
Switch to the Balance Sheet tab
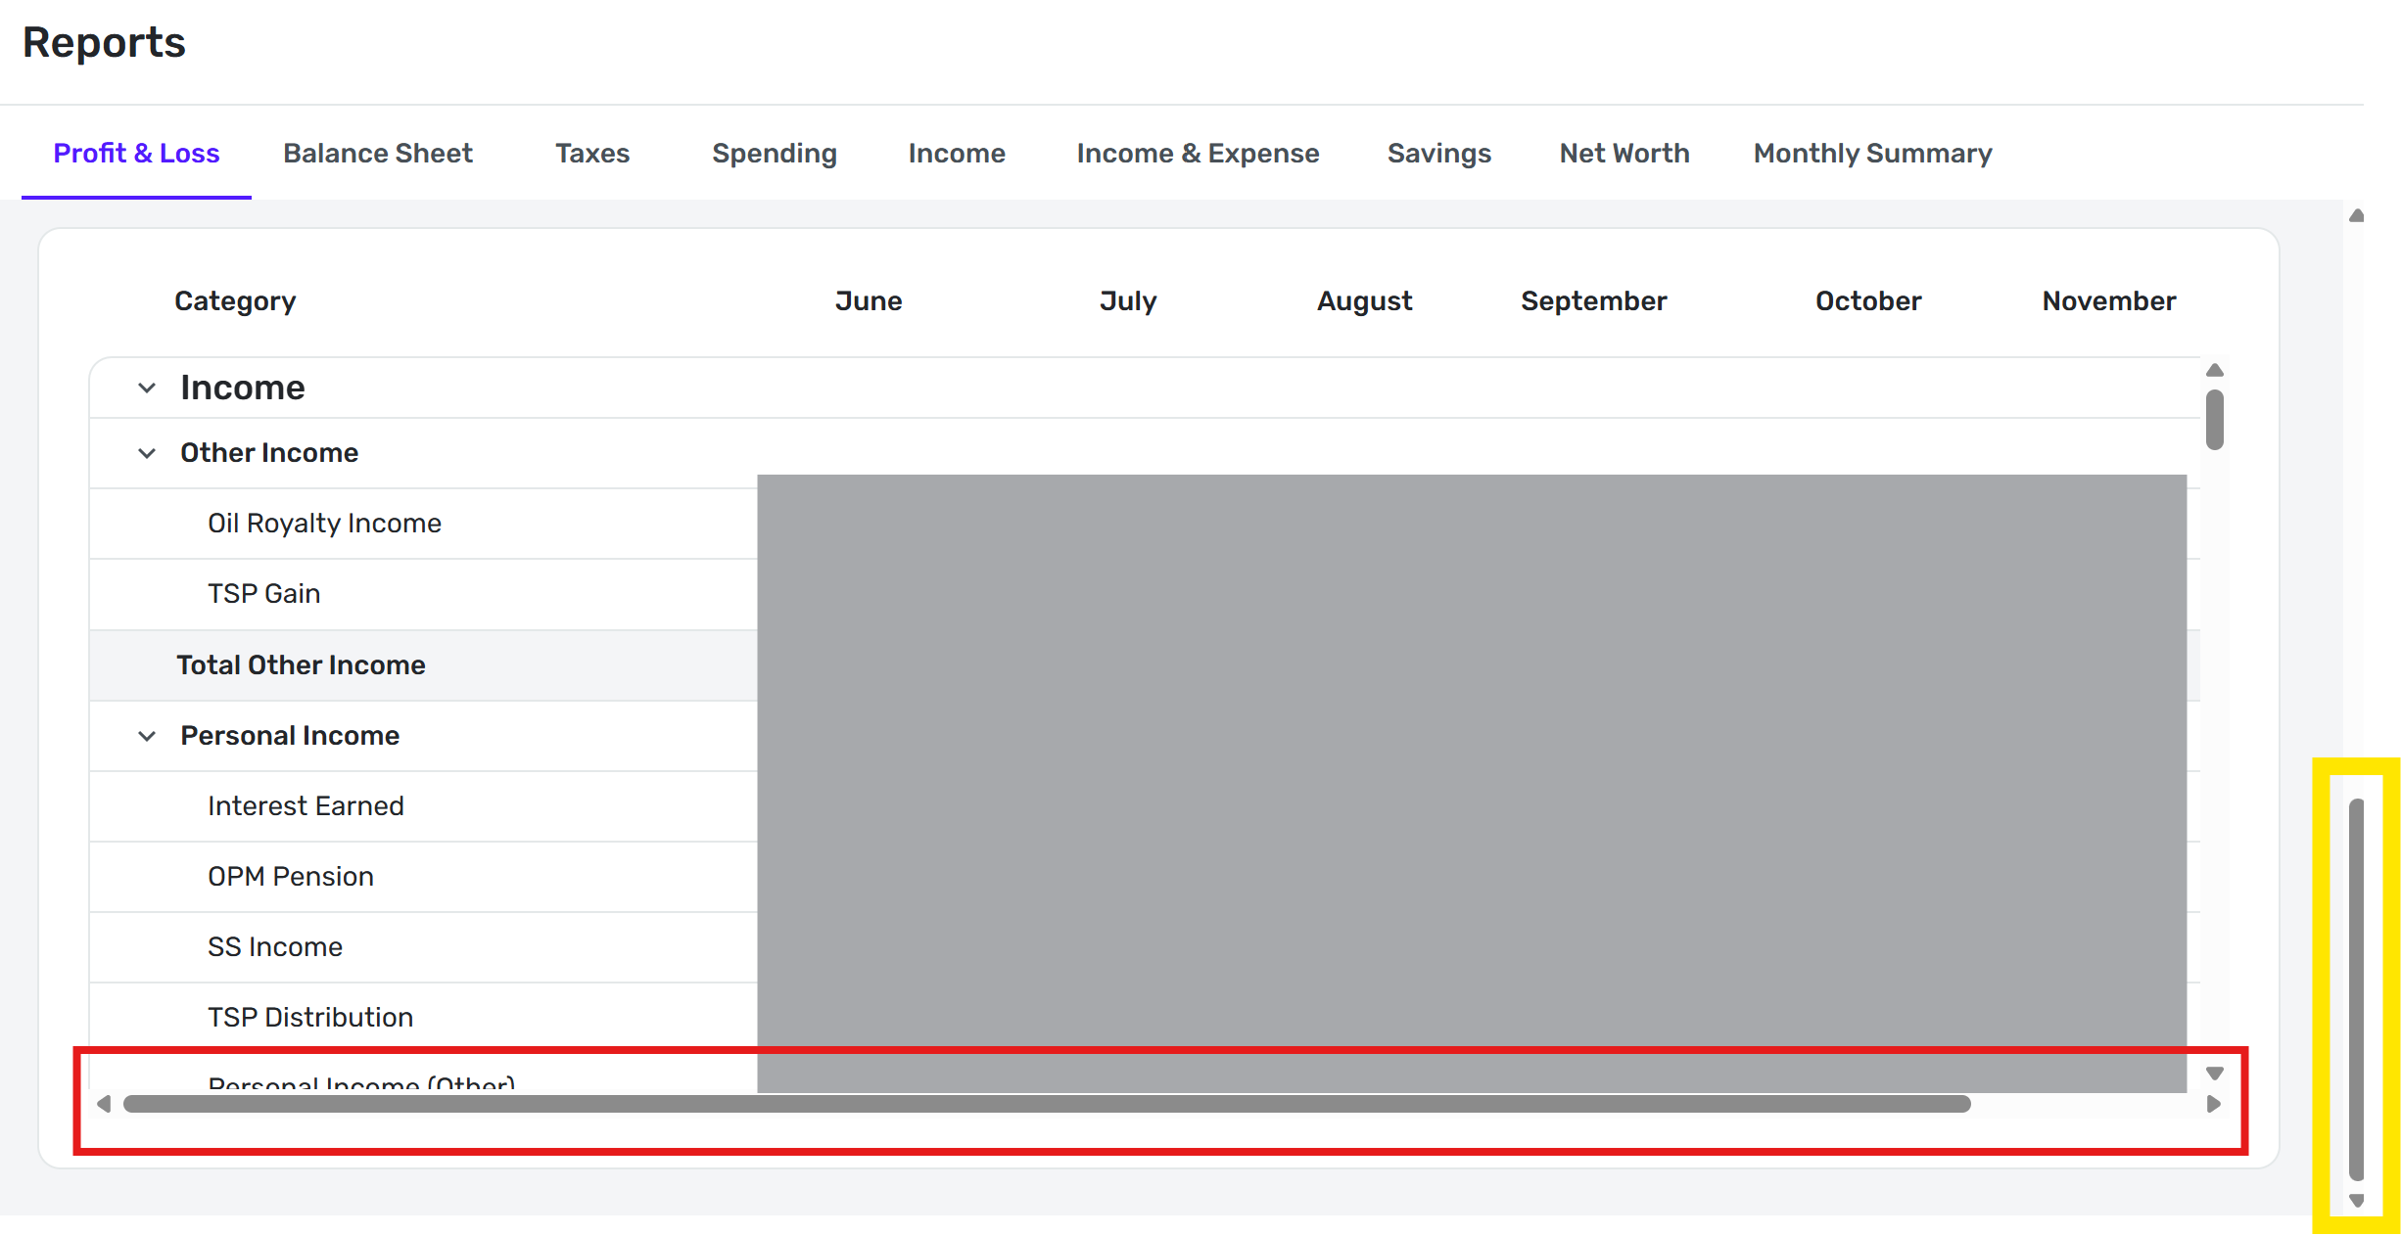coord(377,154)
